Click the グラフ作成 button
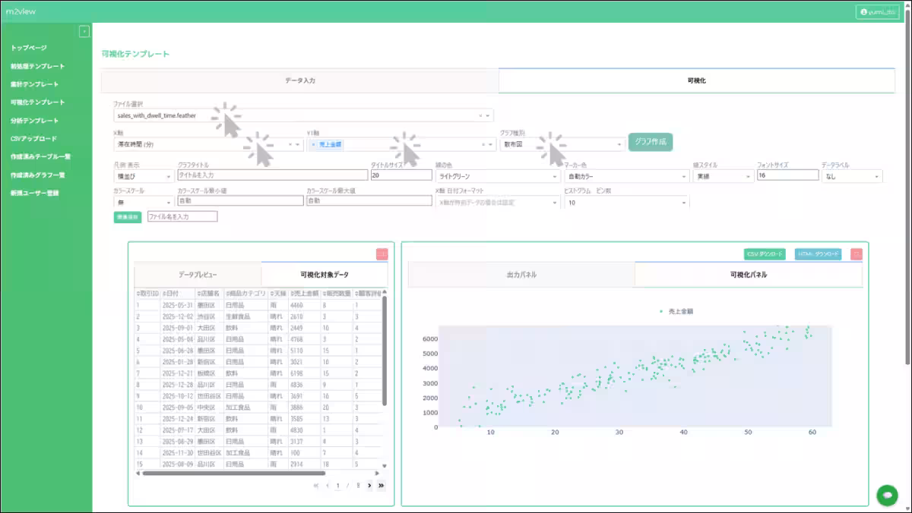The image size is (912, 513). point(650,142)
